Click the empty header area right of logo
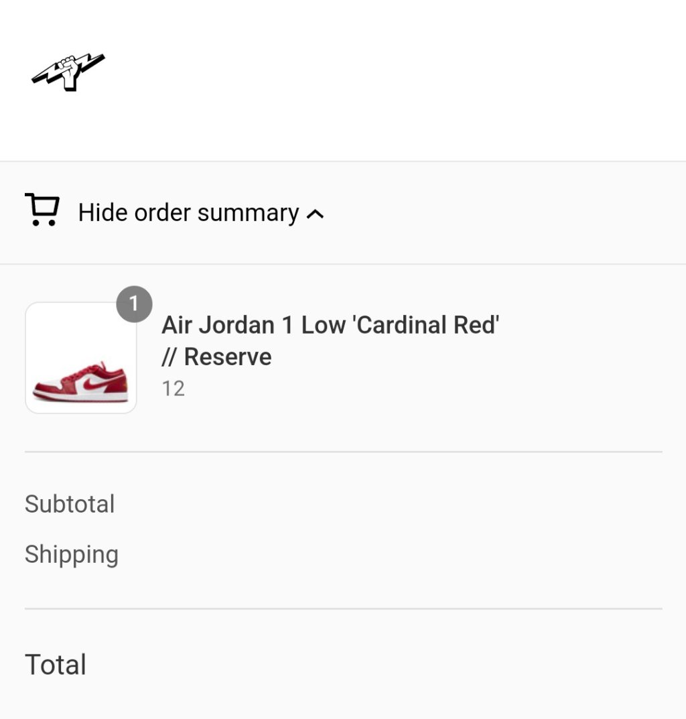 [402, 74]
